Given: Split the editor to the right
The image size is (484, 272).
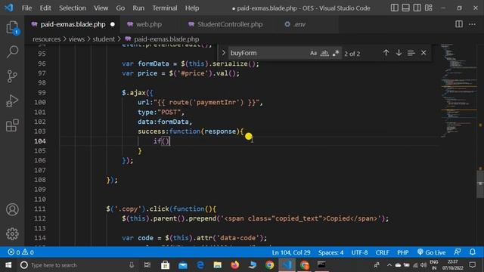Looking at the screenshot, I should click(459, 24).
